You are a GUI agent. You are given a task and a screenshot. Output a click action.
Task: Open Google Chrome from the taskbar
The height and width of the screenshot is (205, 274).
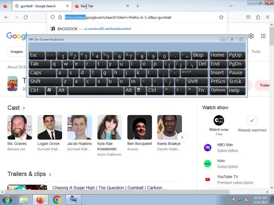click(x=57, y=200)
